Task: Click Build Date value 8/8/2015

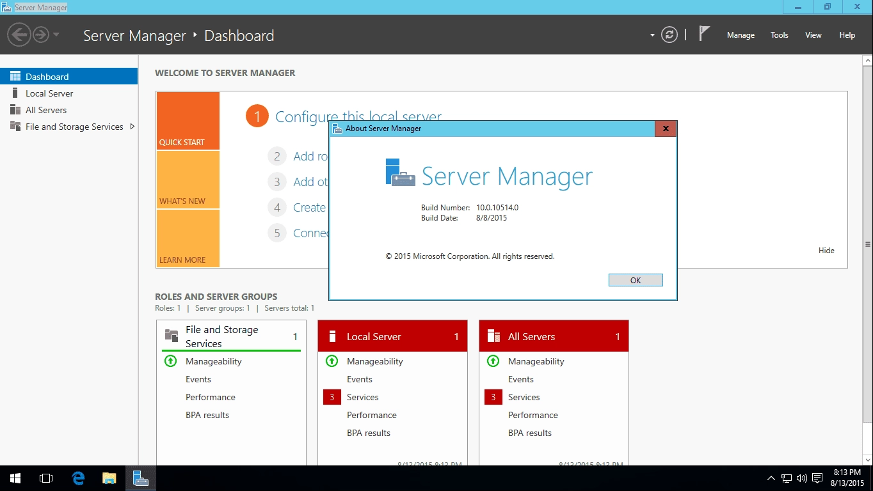Action: (x=492, y=218)
